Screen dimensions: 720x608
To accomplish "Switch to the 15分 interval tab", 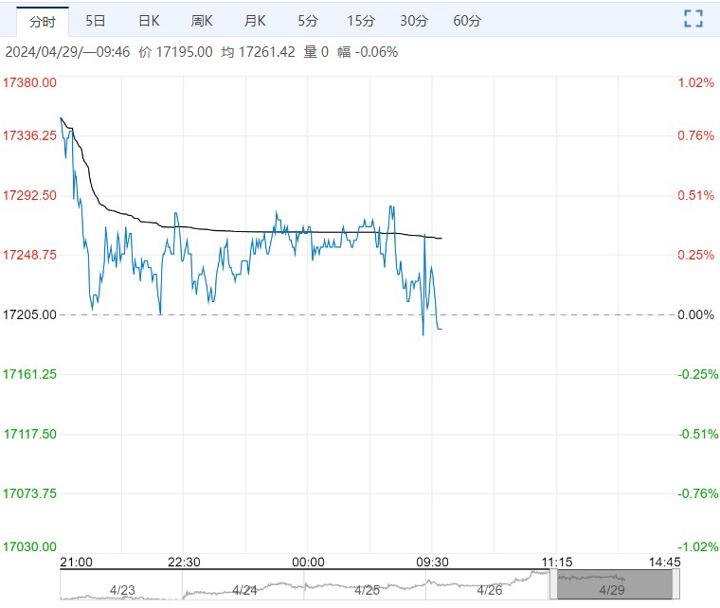I will (361, 20).
